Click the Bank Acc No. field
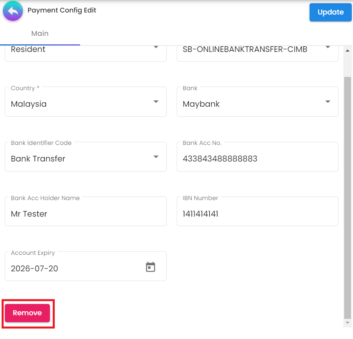 tap(257, 159)
